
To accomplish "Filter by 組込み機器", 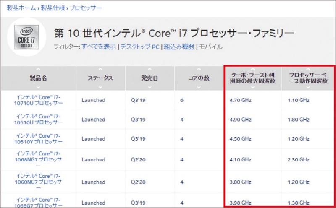I will [179, 47].
